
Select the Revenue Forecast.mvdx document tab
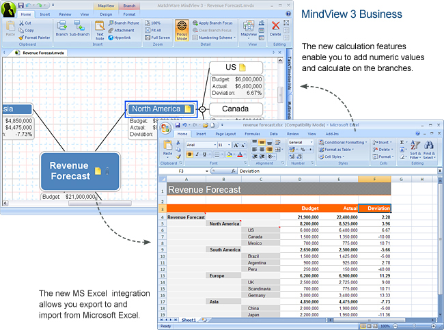40,53
